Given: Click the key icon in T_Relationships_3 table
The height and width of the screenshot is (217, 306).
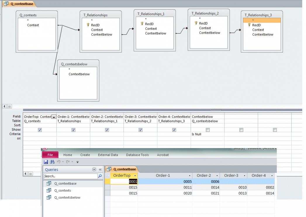Looking at the screenshot, I should coord(249,25).
